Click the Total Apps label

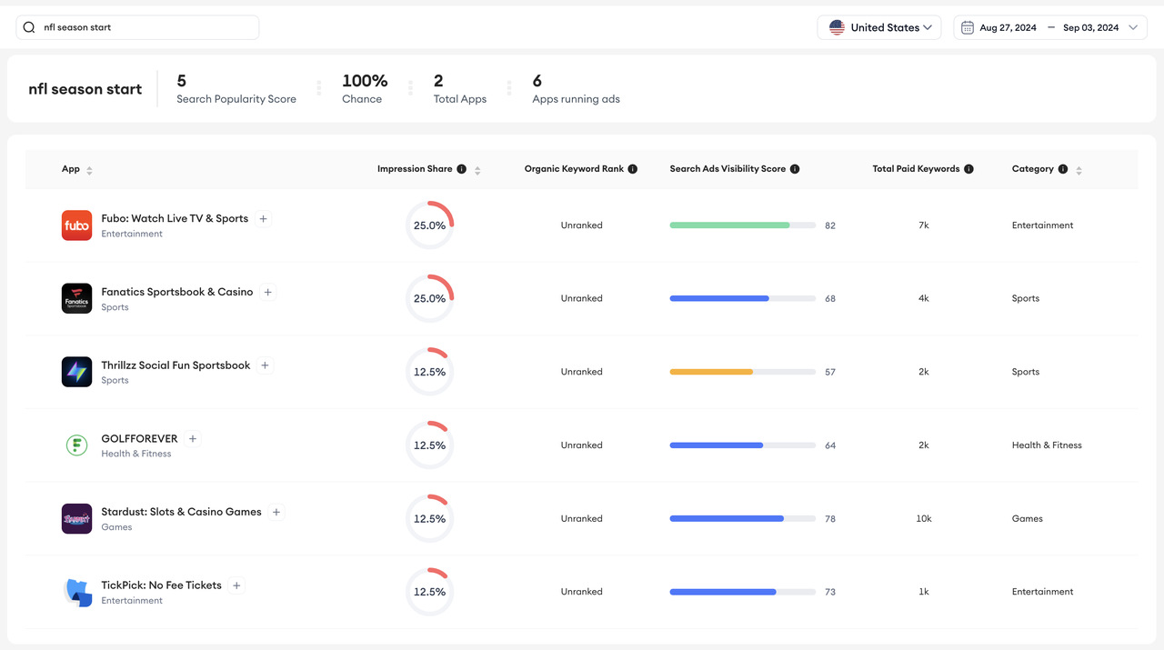[460, 99]
